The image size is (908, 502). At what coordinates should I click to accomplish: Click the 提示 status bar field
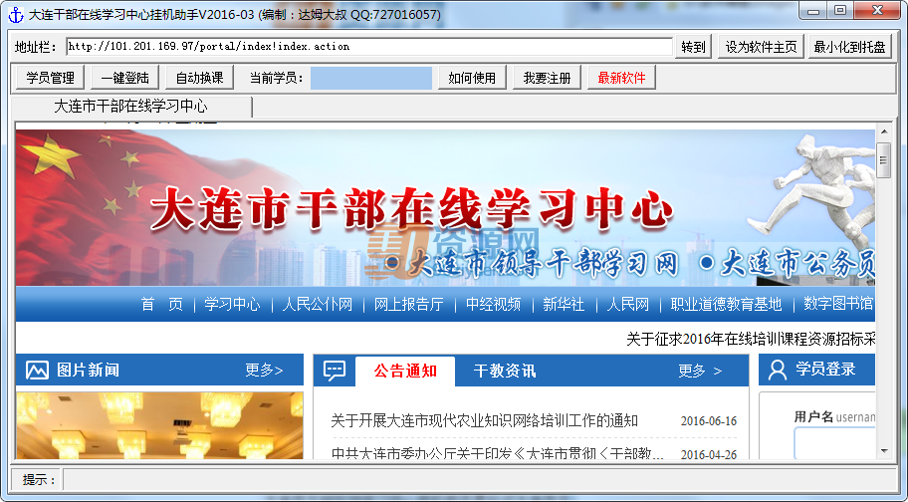478,480
